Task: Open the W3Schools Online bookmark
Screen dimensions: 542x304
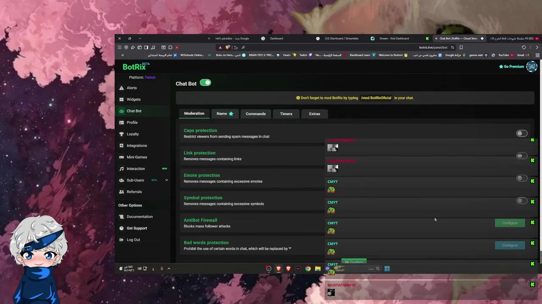Action: (x=195, y=55)
